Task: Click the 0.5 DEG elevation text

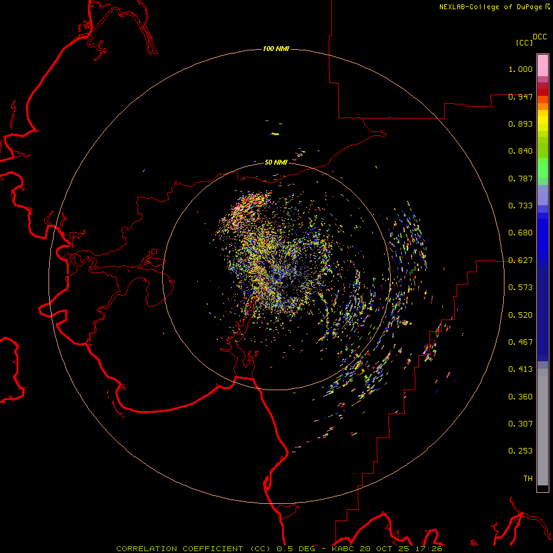Action: (296, 549)
